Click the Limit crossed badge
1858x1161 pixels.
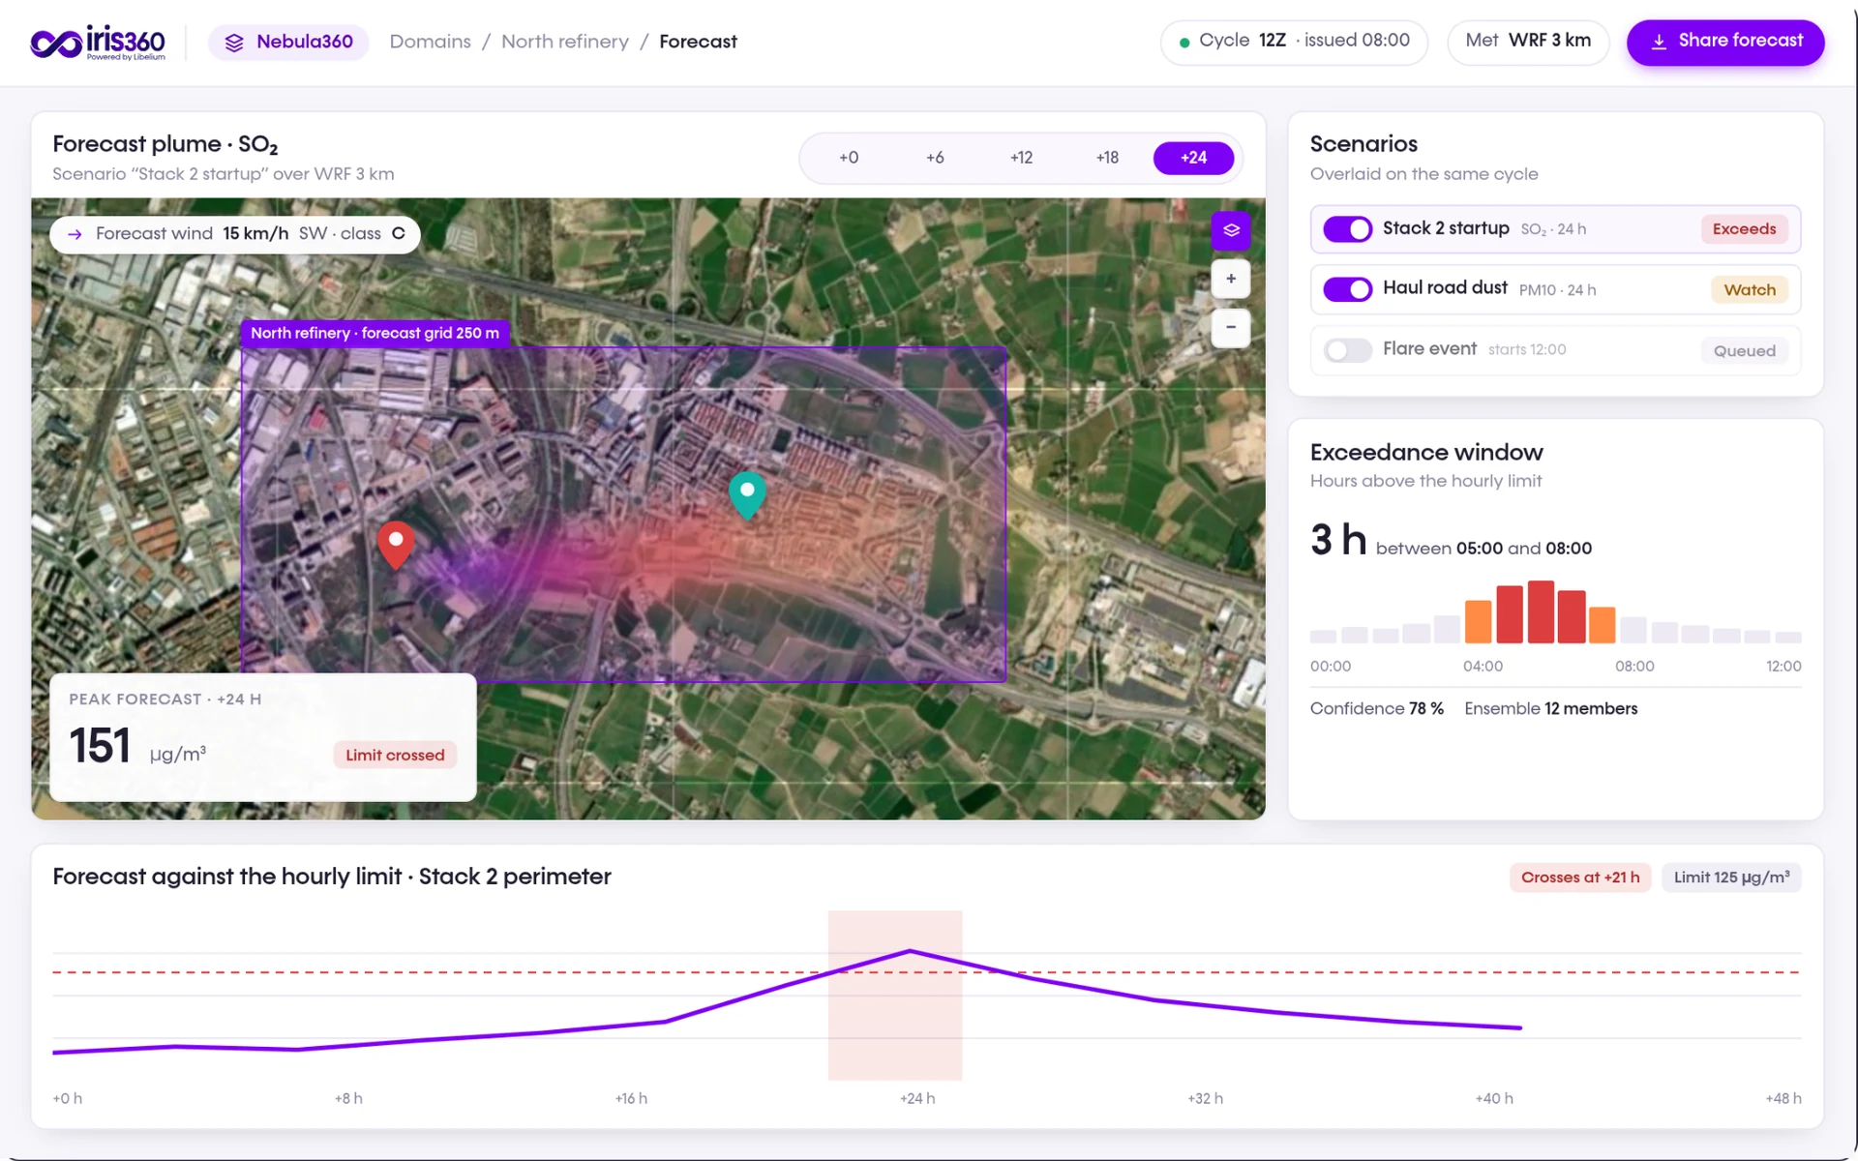(x=395, y=755)
